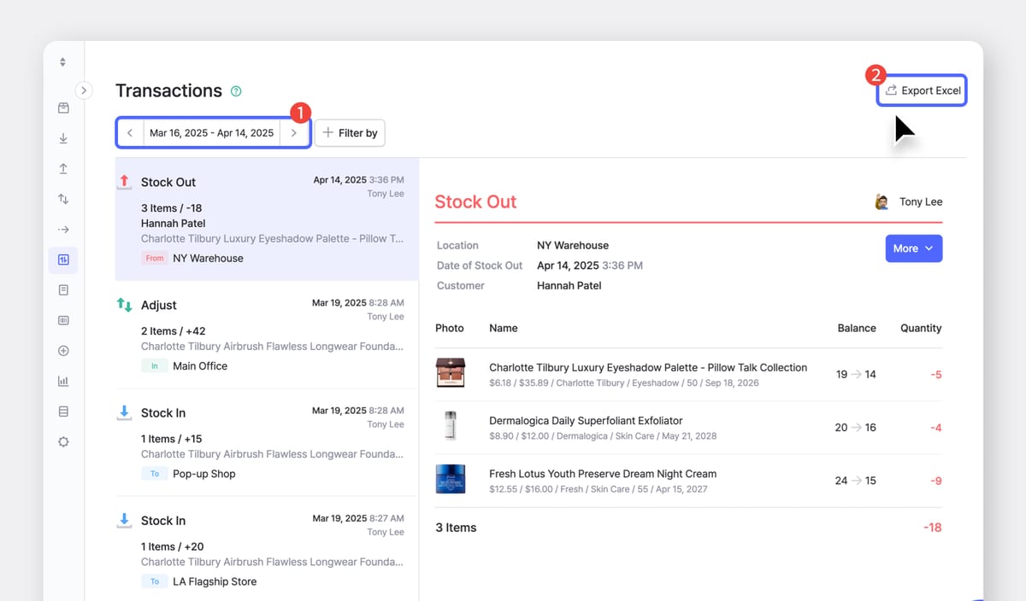Viewport: 1026px width, 601px height.
Task: Click the Export Excel button
Action: coord(922,90)
